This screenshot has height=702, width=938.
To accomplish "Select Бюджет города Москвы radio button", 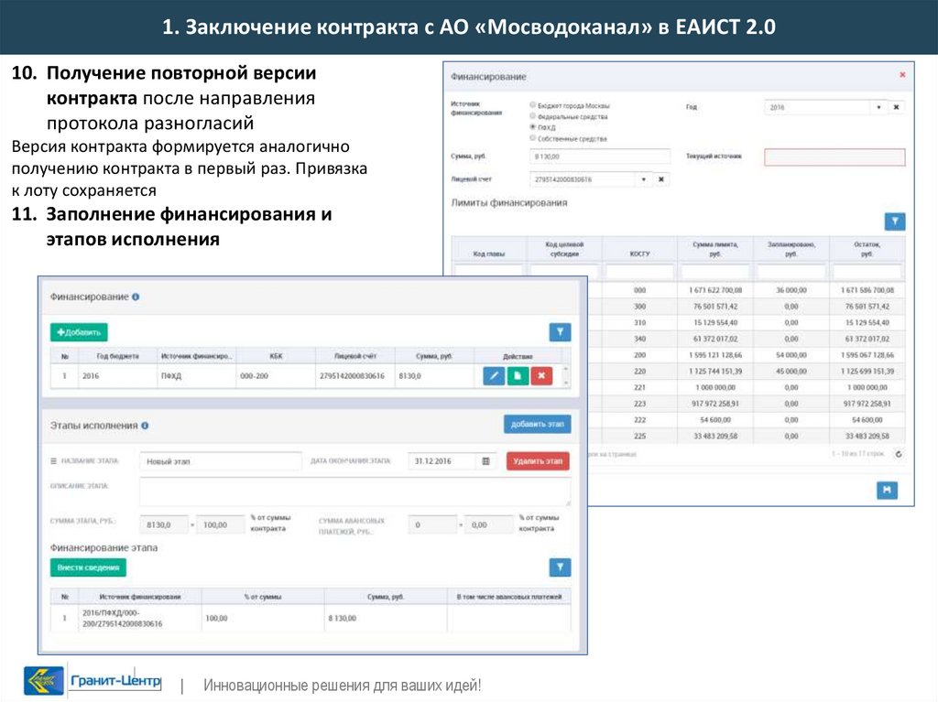I will tap(533, 106).
